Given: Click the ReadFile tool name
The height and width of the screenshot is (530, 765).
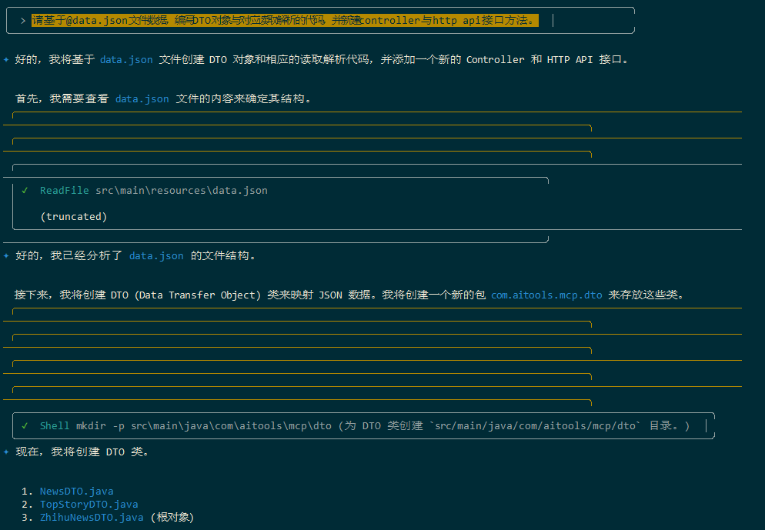Looking at the screenshot, I should pos(65,190).
